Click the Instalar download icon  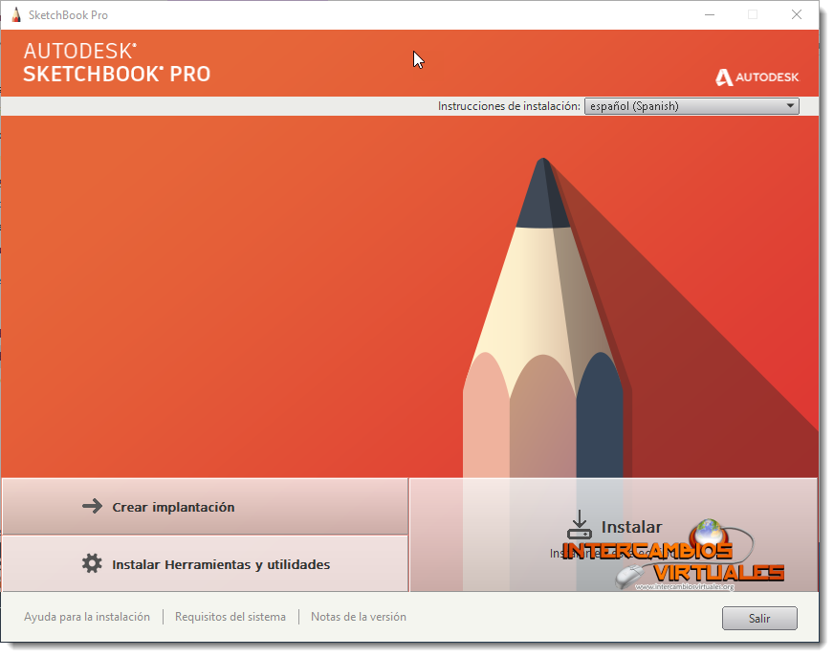(580, 526)
